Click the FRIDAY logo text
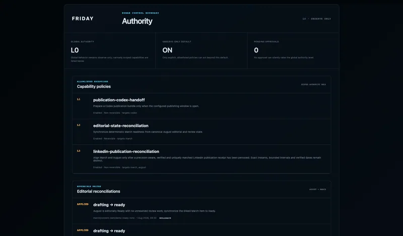 tap(83, 19)
